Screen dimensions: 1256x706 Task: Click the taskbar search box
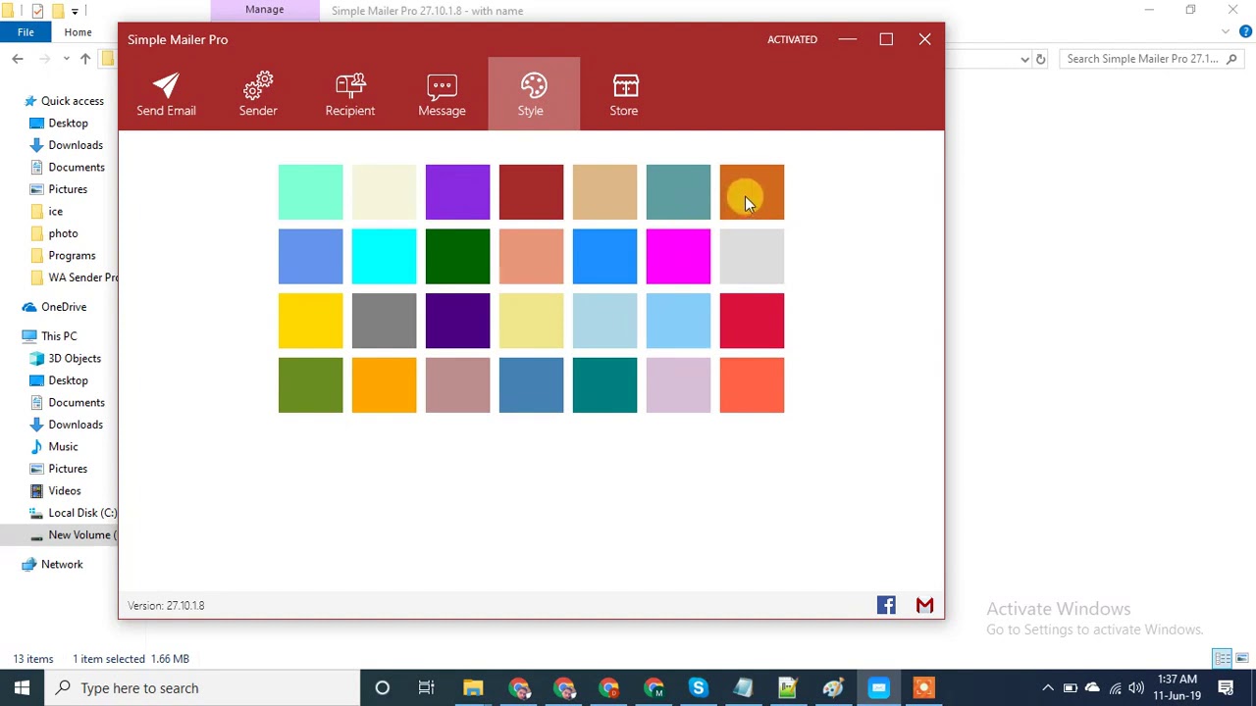tap(202, 687)
